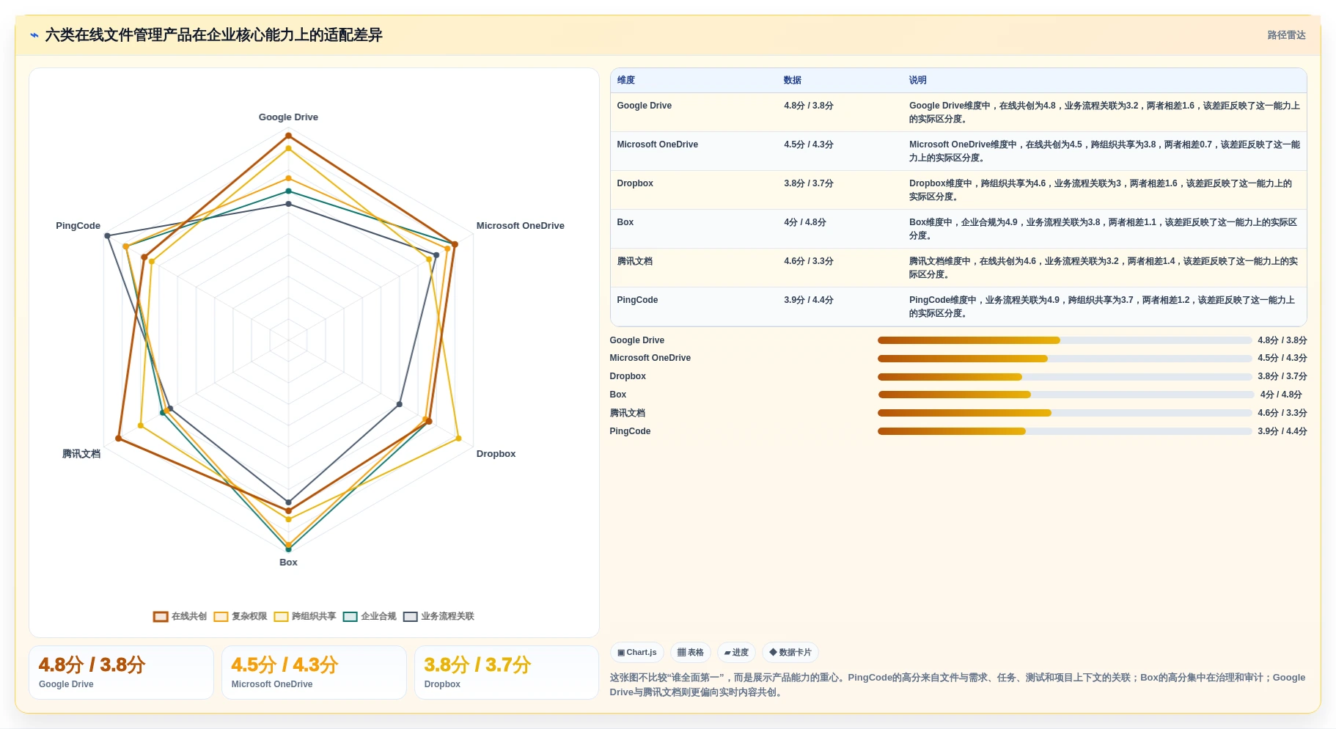The height and width of the screenshot is (729, 1336).
Task: Click the 数据卡片 tag
Action: coord(790,652)
